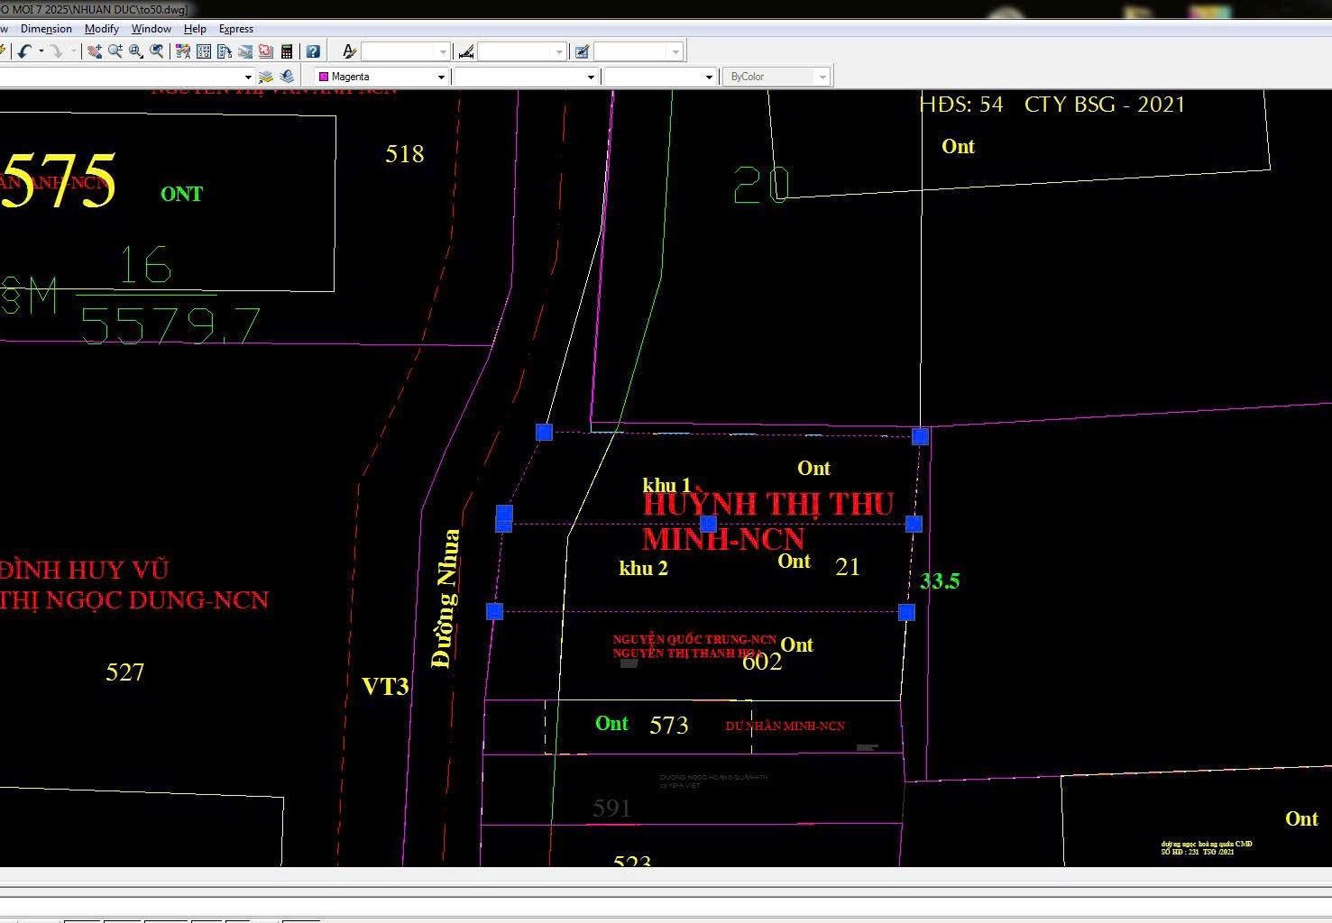Activate the Zoom Realtime magnifier icon
The image size is (1332, 923).
(x=115, y=51)
